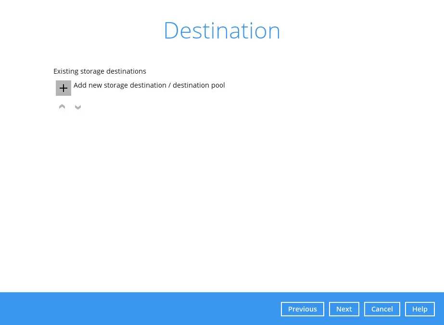Move destination down with downward chevron
This screenshot has height=325, width=444.
(78, 107)
